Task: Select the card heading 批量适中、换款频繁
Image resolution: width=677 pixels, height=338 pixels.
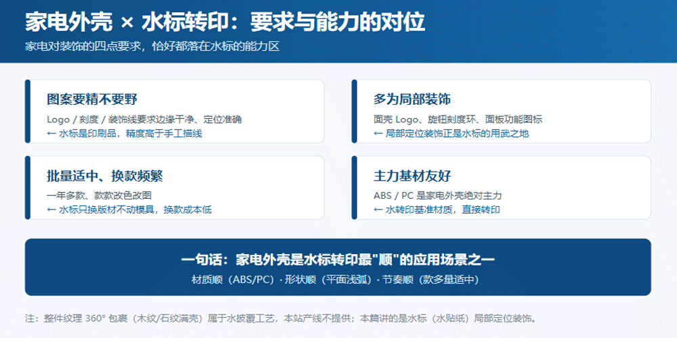Action: (104, 176)
